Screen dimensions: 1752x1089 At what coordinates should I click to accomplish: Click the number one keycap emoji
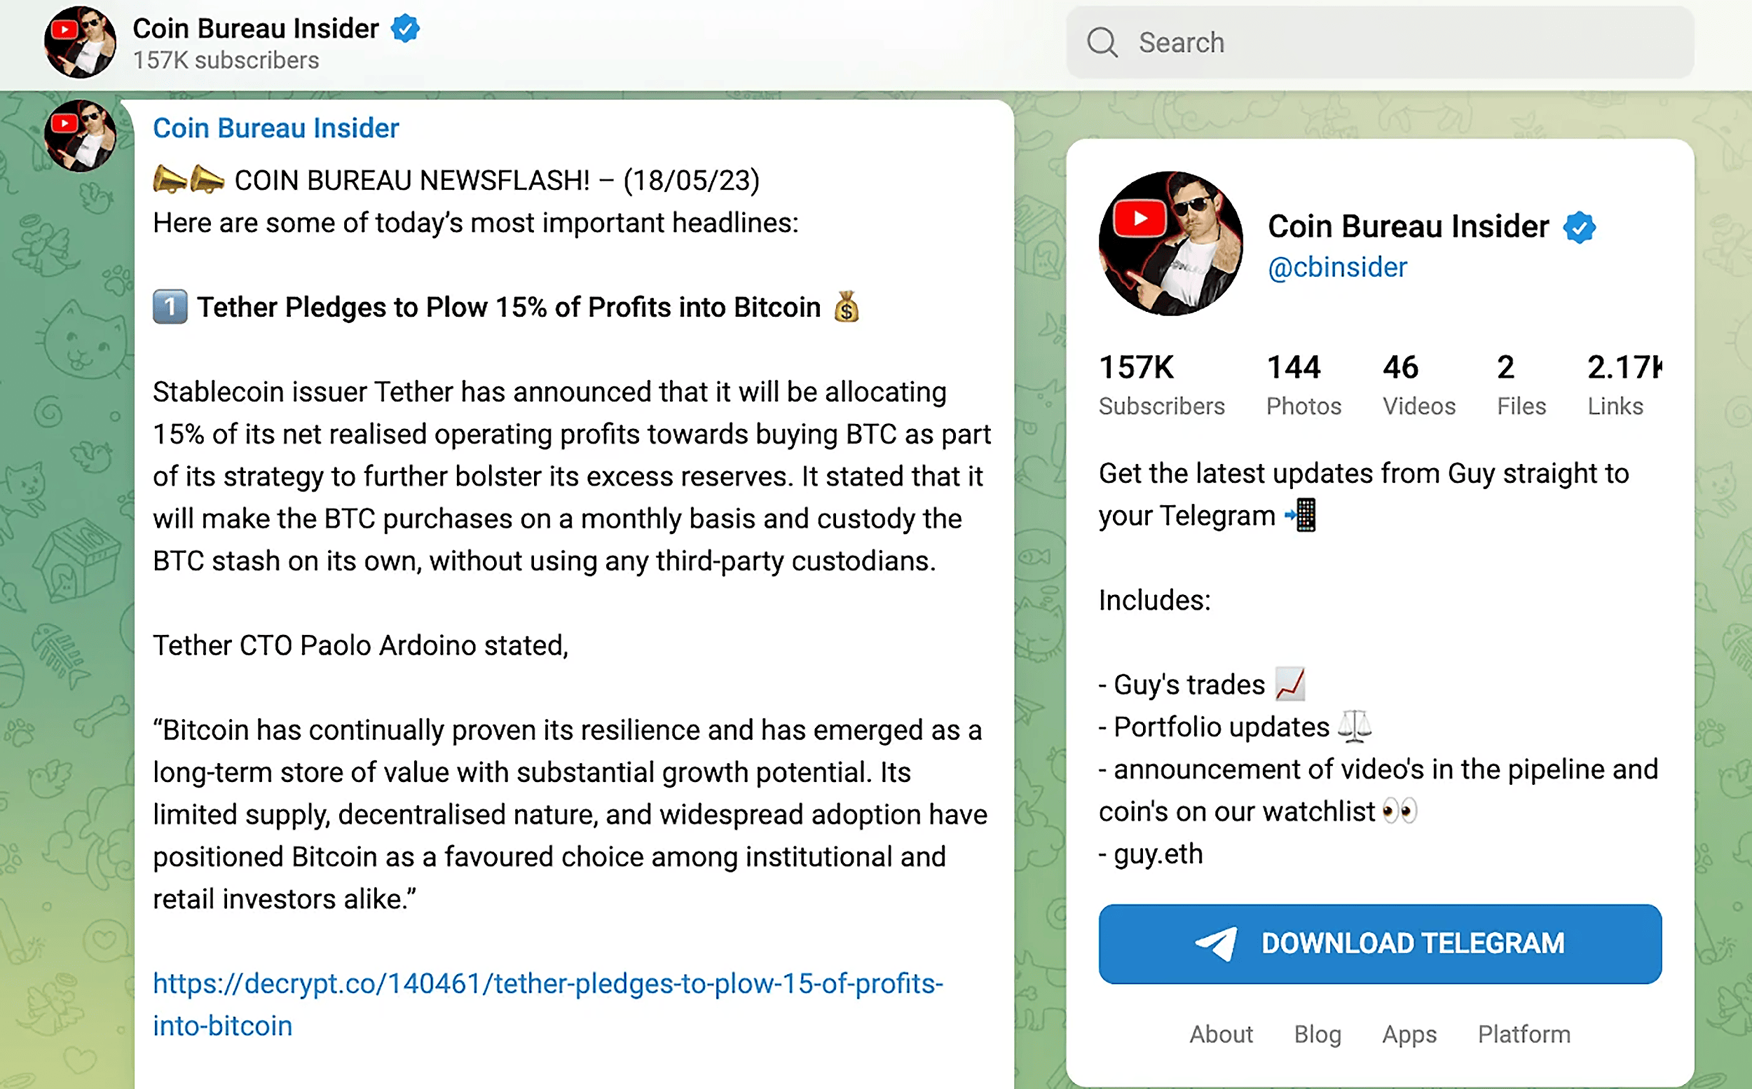tap(170, 307)
